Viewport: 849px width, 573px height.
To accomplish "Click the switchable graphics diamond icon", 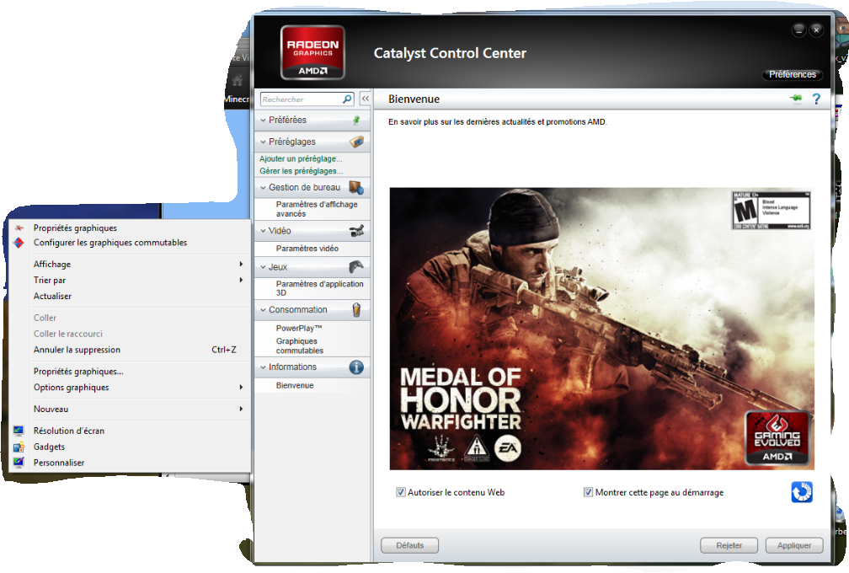I will pos(19,243).
